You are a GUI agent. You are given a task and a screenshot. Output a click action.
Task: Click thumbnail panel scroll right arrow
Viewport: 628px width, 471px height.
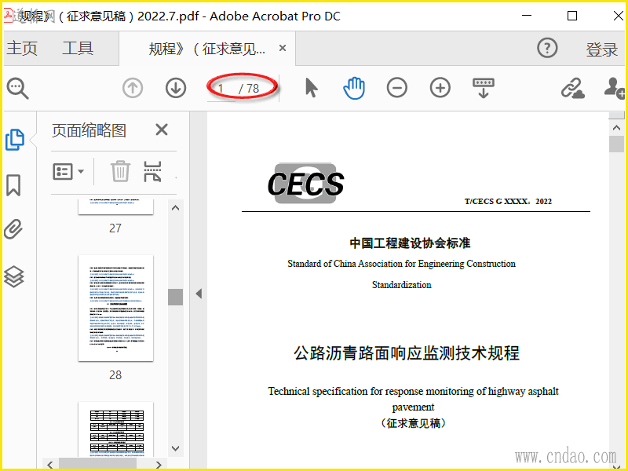[x=159, y=465]
